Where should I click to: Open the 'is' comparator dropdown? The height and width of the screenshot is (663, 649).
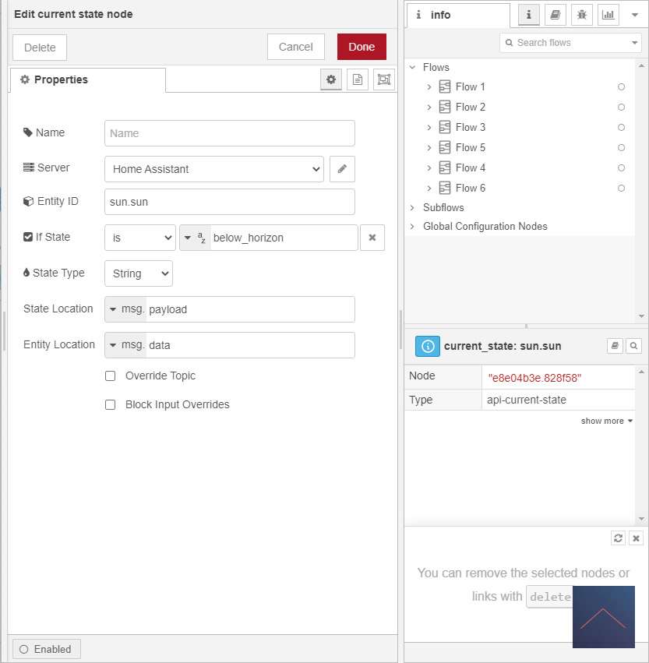click(140, 238)
